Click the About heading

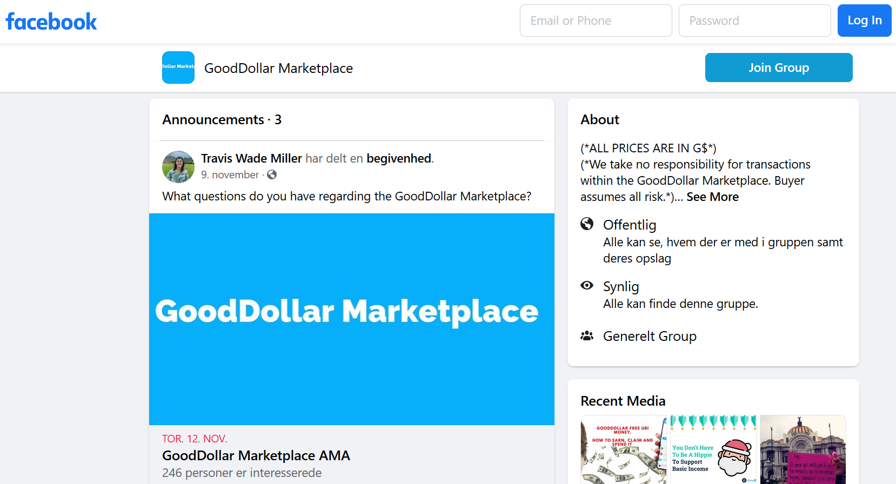(600, 119)
